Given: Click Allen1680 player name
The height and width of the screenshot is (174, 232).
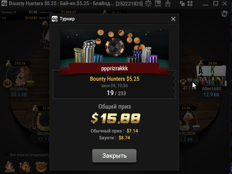Looking at the screenshot, I should (x=211, y=89).
